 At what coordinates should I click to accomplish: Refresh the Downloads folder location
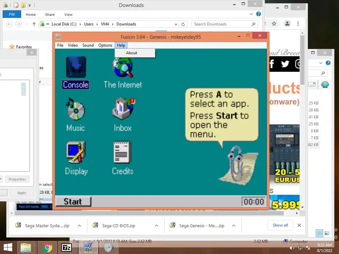(183, 24)
